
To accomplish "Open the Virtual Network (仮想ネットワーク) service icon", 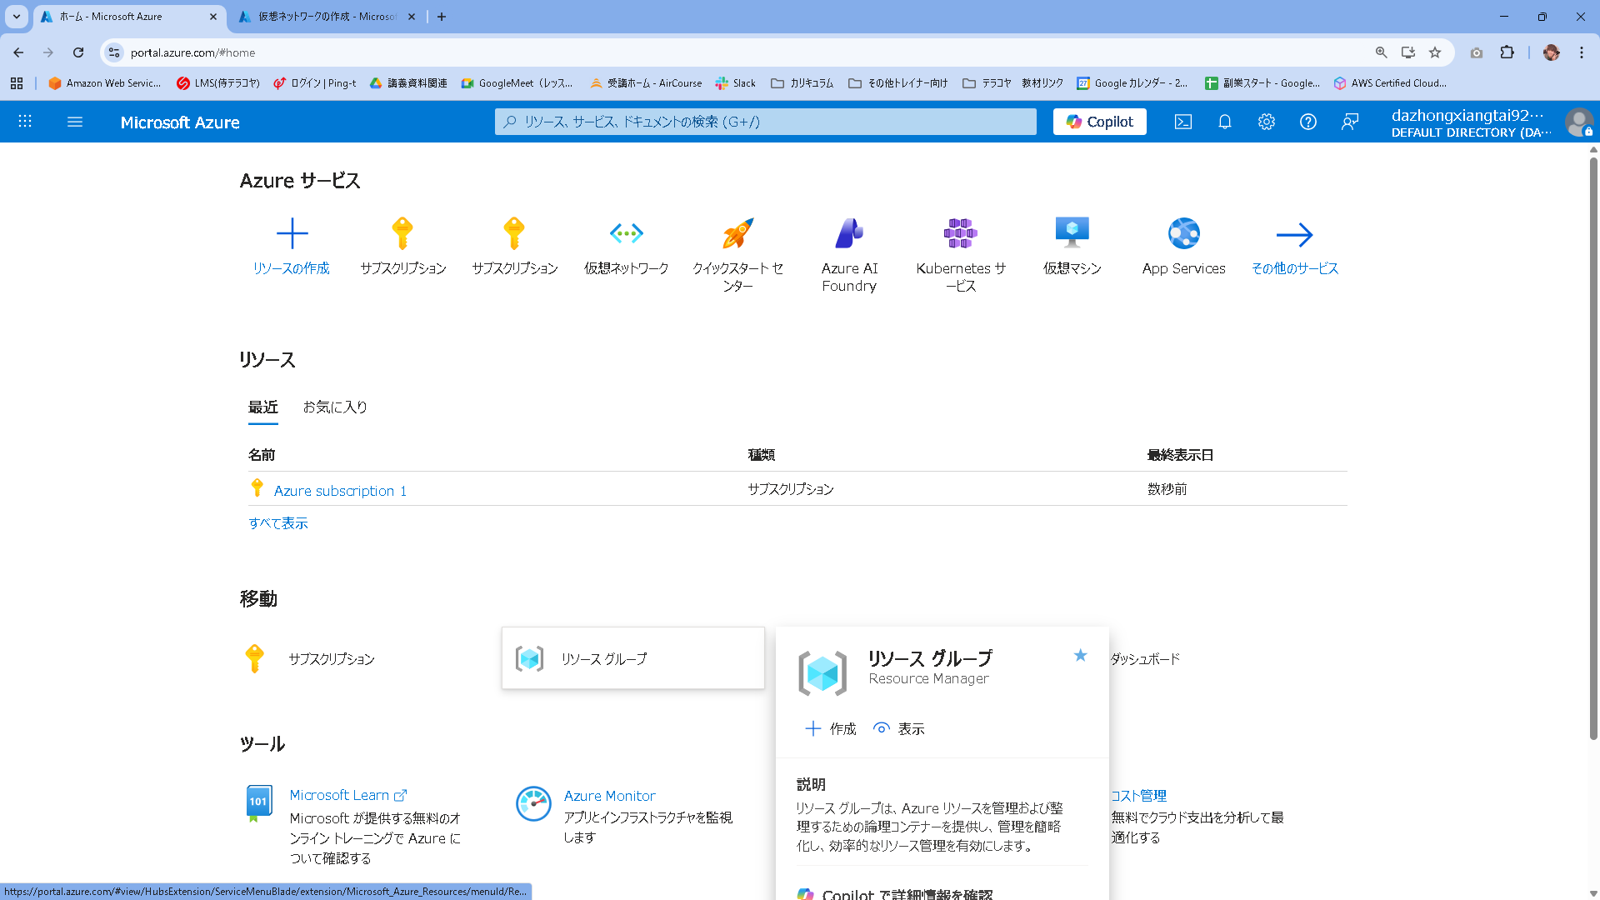I will [626, 234].
